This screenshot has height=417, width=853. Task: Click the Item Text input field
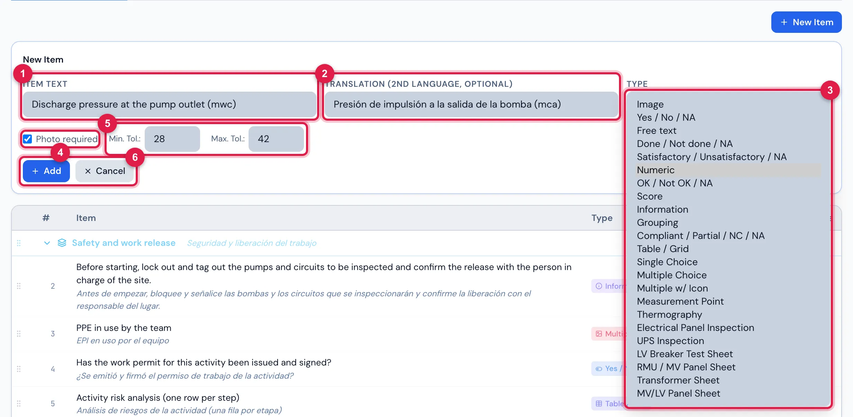click(x=169, y=104)
